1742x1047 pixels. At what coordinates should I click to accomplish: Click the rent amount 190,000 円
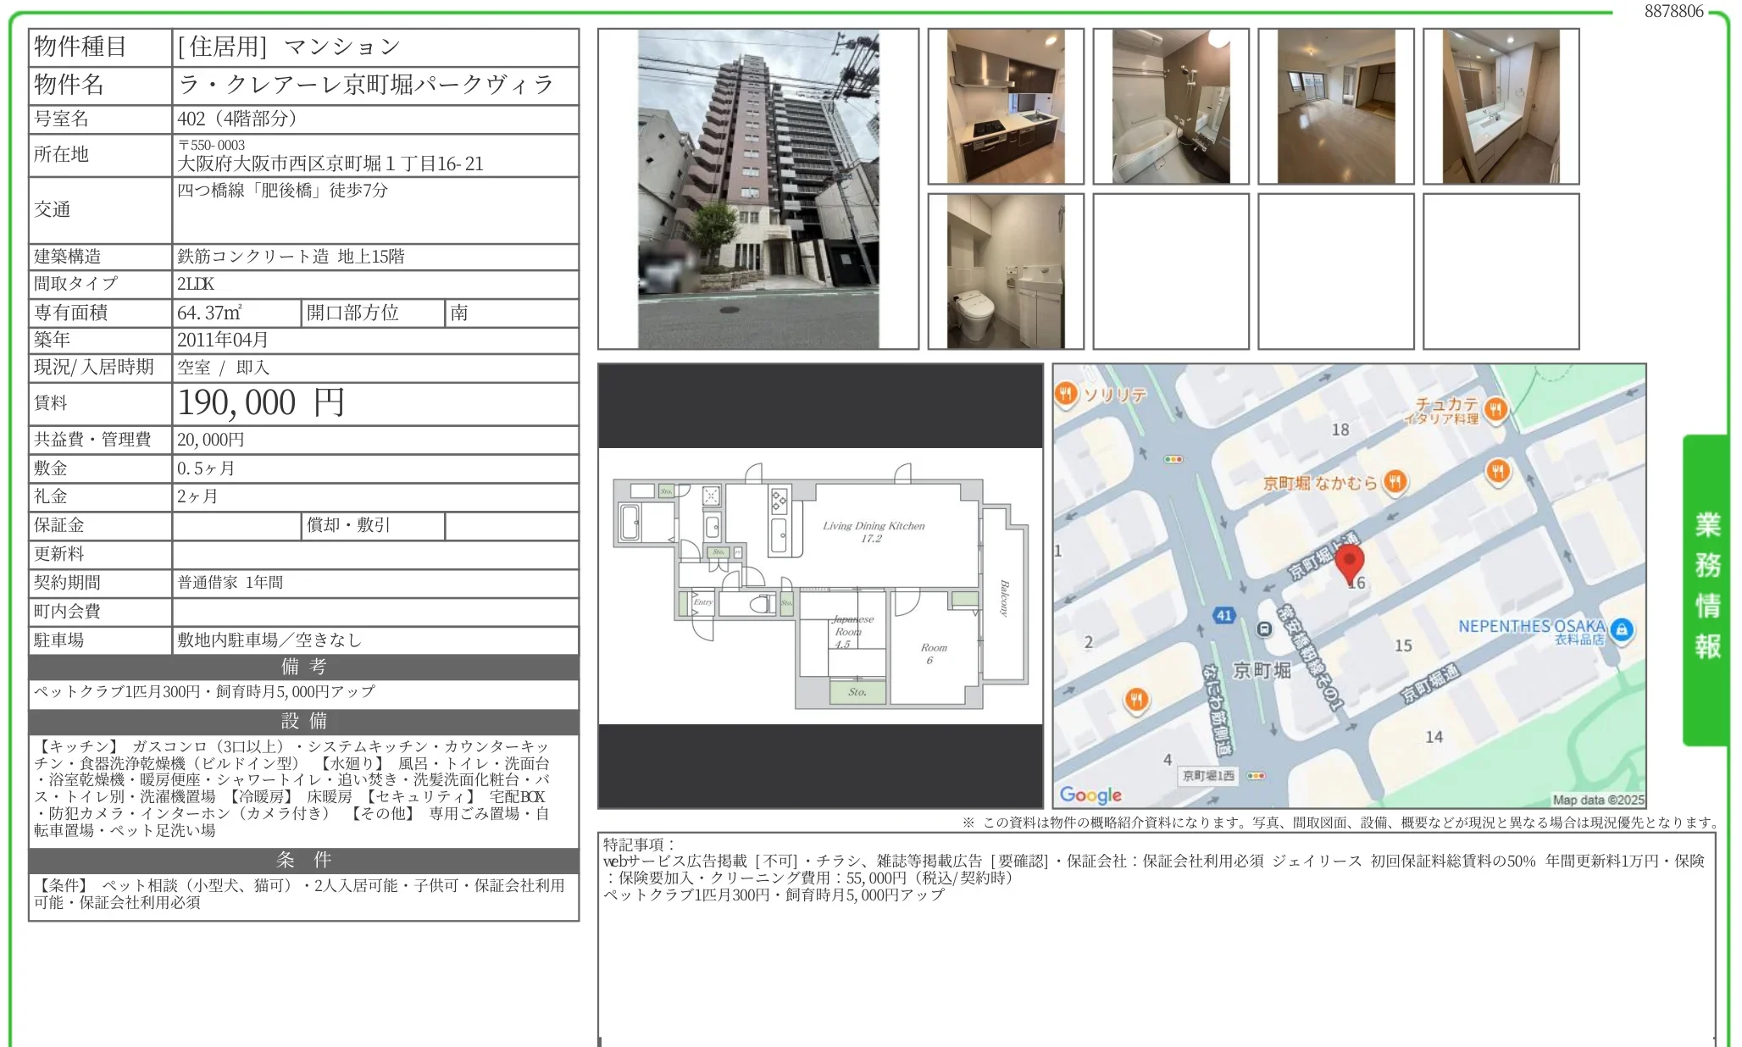pos(261,403)
